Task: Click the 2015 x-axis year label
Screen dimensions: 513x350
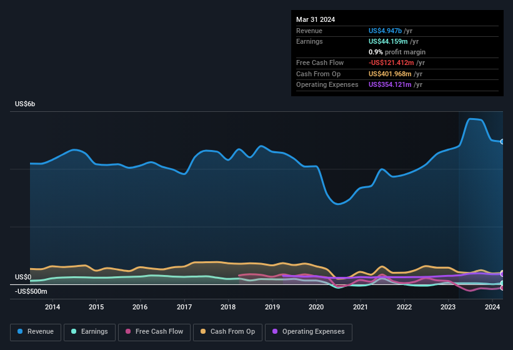Action: [x=96, y=307]
